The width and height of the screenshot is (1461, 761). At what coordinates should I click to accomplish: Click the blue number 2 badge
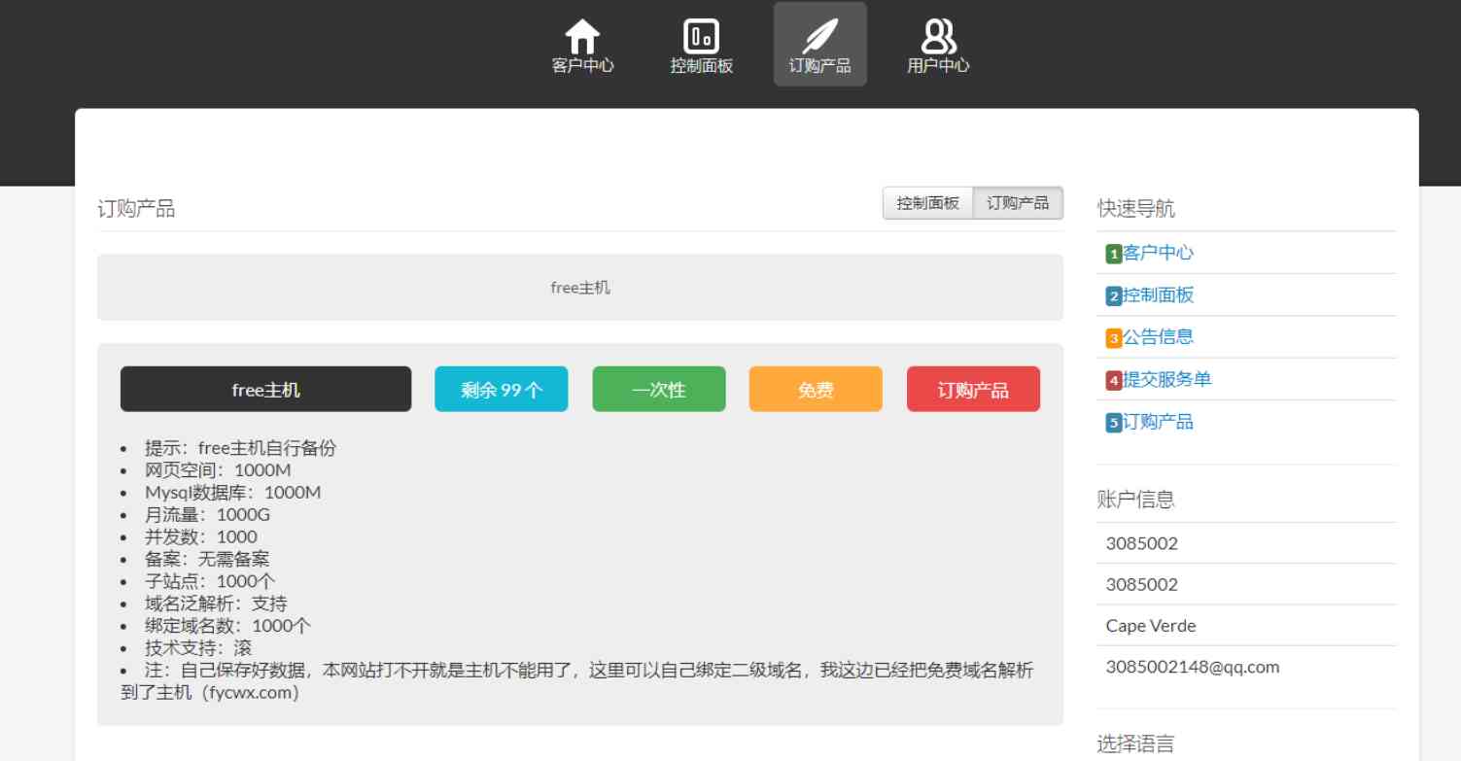(x=1114, y=296)
